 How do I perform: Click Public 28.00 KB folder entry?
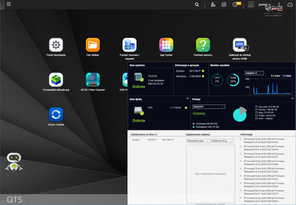tap(265, 116)
